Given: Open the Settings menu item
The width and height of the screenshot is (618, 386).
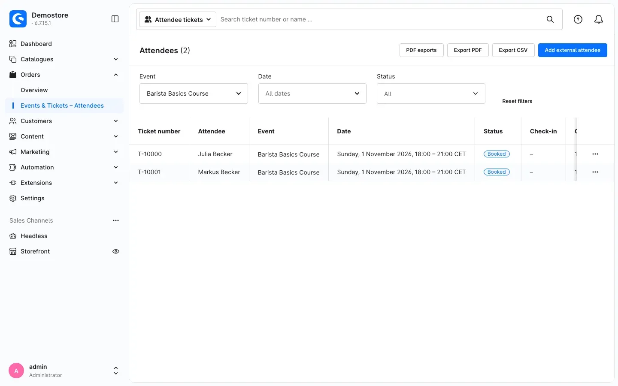Looking at the screenshot, I should tap(64, 198).
